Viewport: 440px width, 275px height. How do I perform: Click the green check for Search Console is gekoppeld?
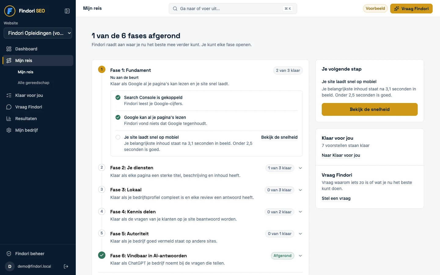pyautogui.click(x=118, y=97)
